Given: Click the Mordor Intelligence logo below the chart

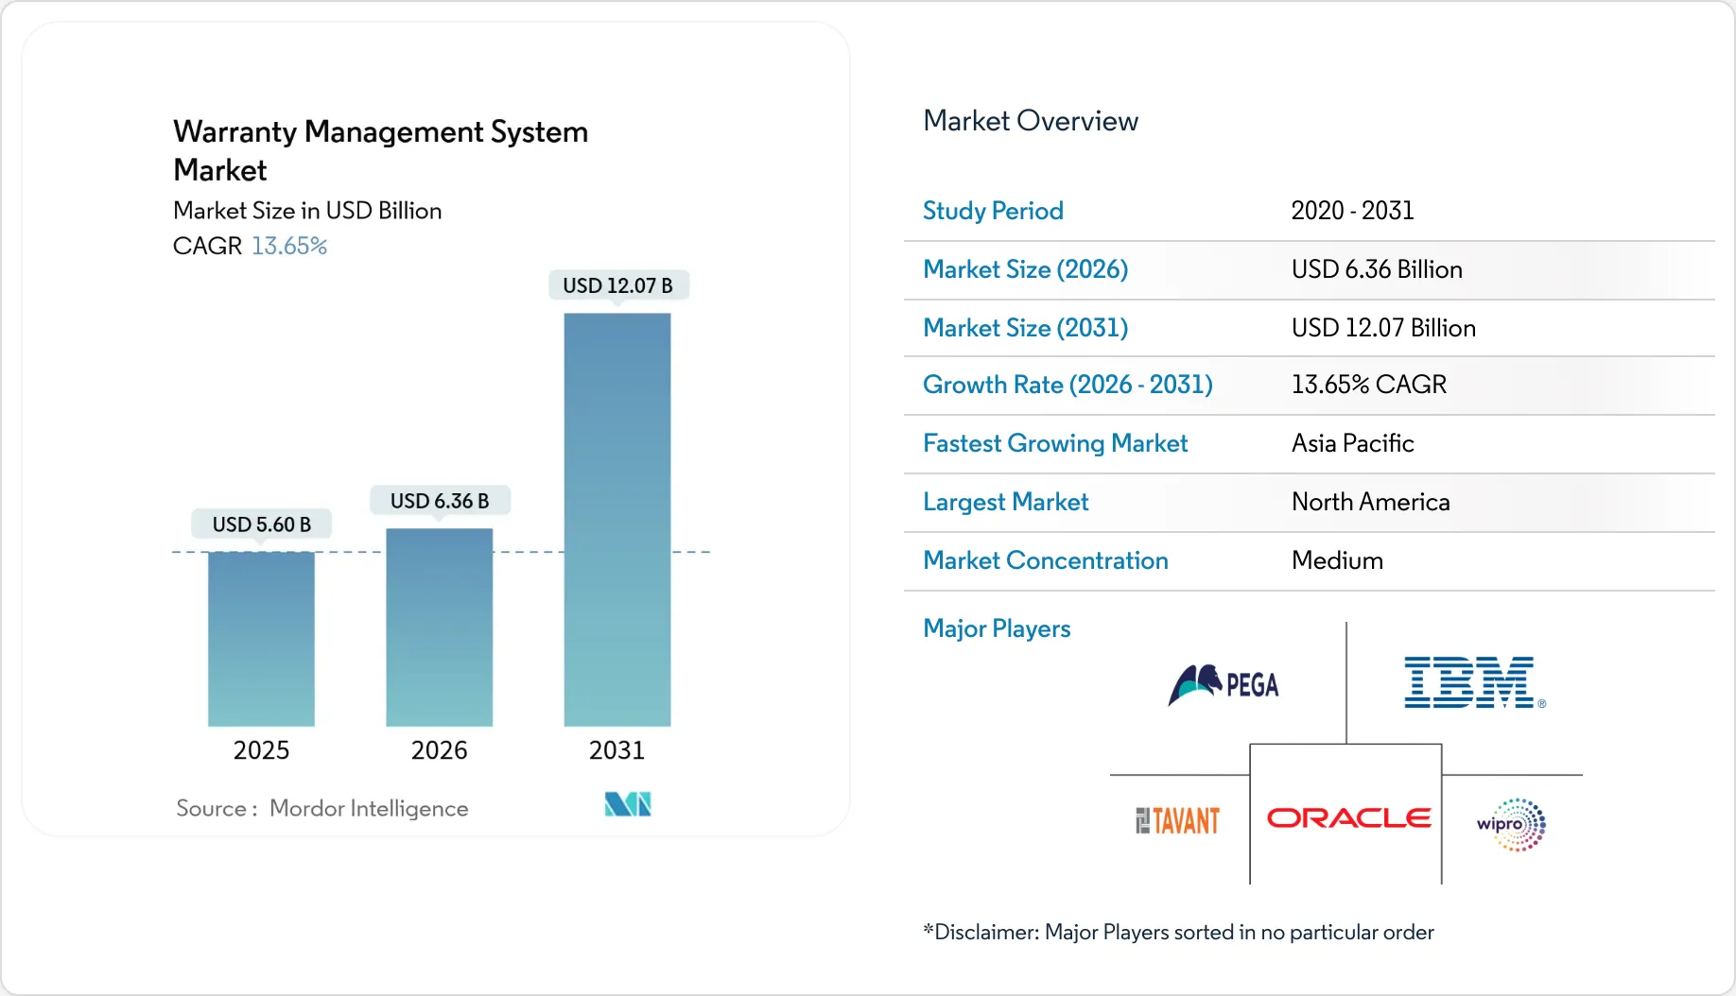Looking at the screenshot, I should pos(627,804).
